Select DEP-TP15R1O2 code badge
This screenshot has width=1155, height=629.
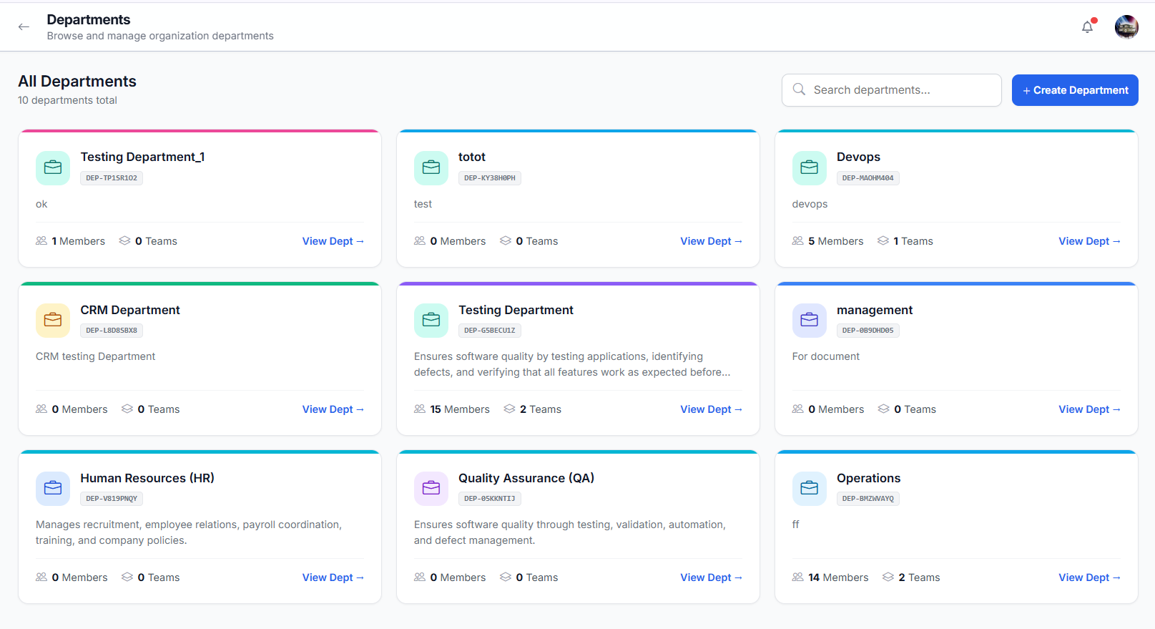pos(112,178)
